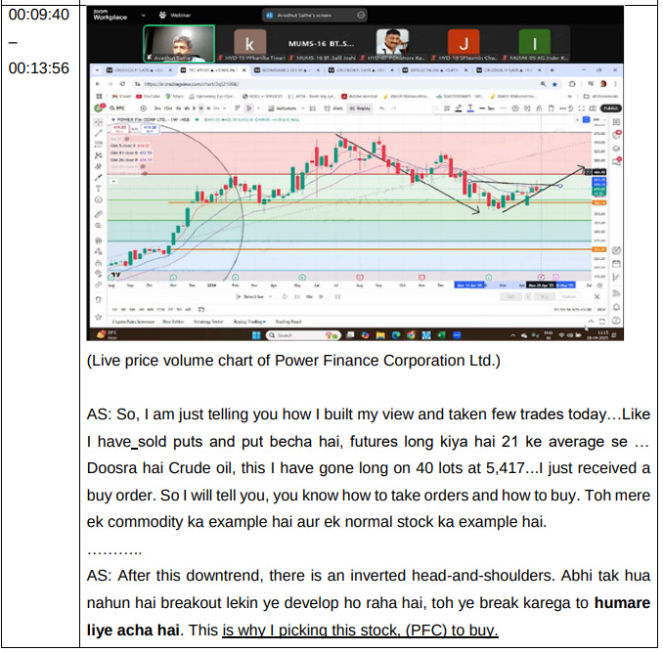This screenshot has height=652, width=663.
Task: Select the ruler measure tool
Action: (x=98, y=215)
